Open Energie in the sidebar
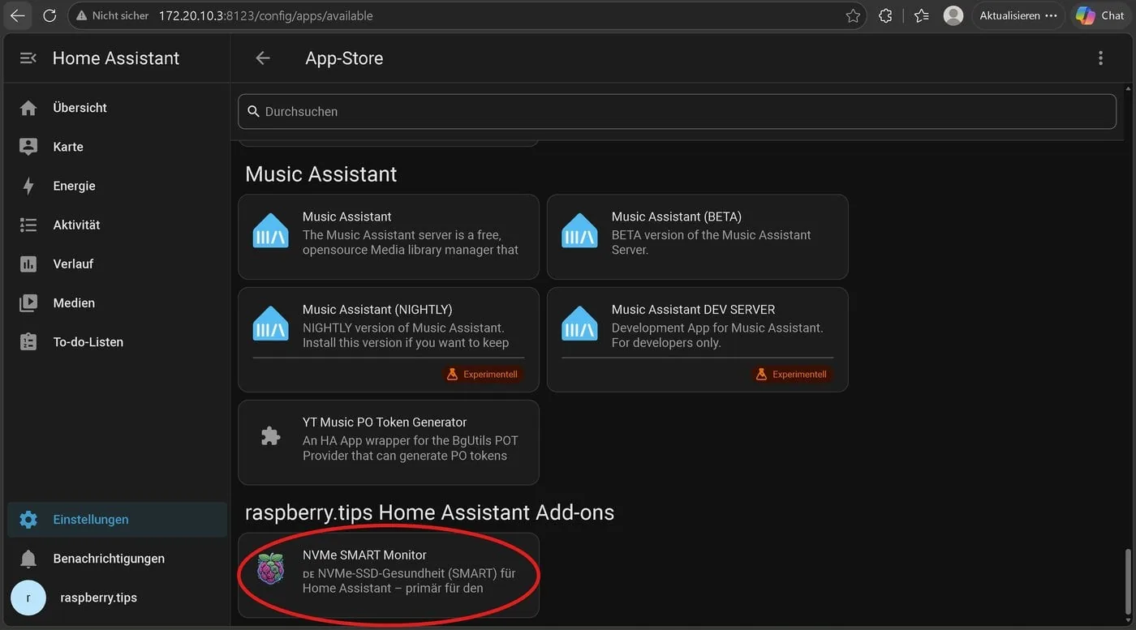The width and height of the screenshot is (1136, 630). 117,186
